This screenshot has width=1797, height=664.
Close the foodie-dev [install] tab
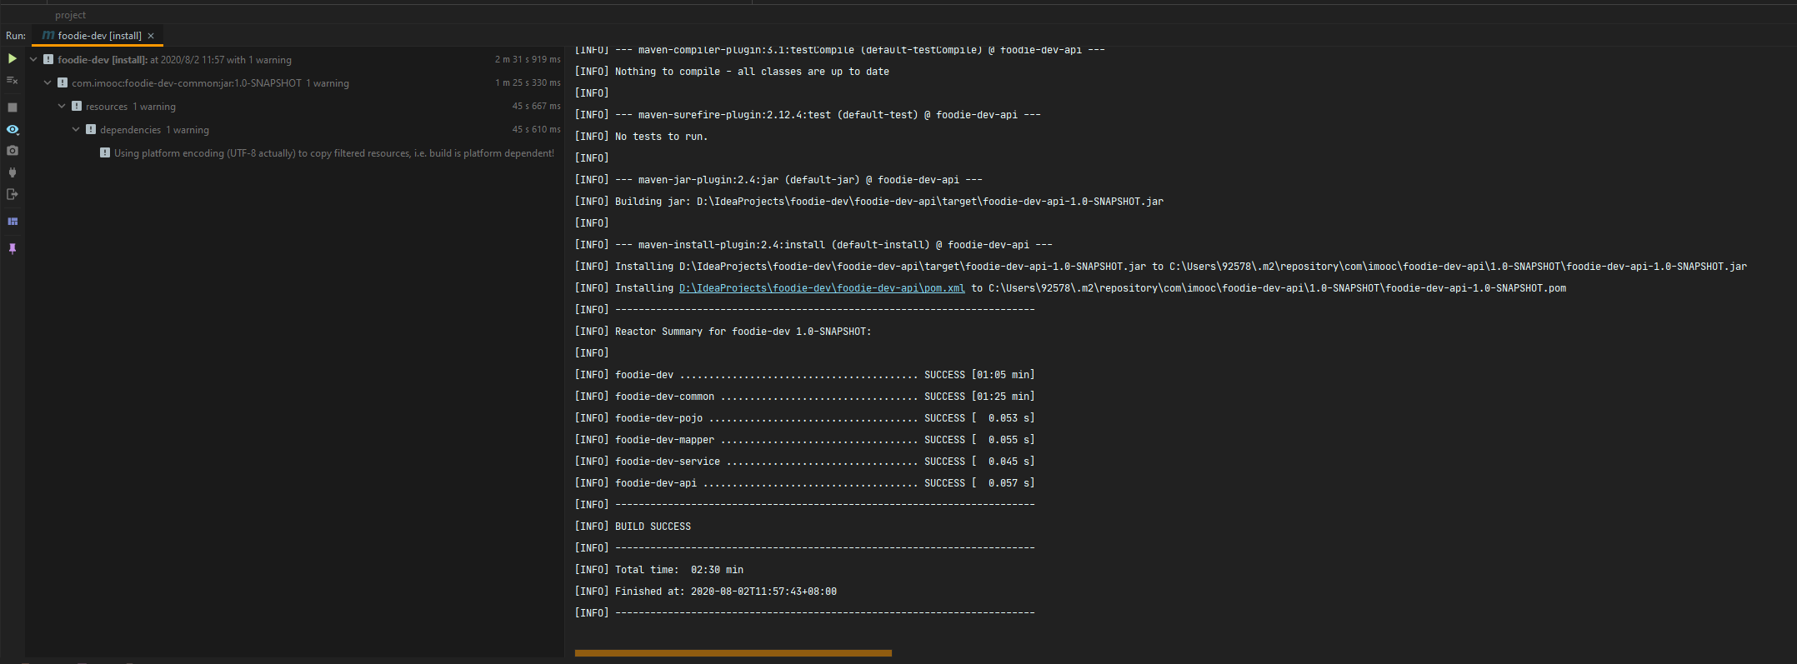[151, 36]
